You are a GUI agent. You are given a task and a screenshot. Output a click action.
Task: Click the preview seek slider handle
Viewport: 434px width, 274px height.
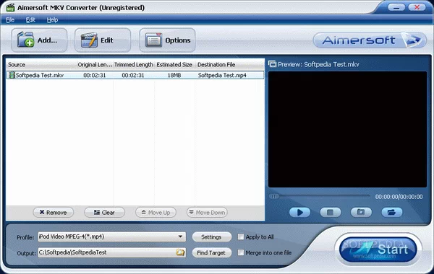coord(274,196)
